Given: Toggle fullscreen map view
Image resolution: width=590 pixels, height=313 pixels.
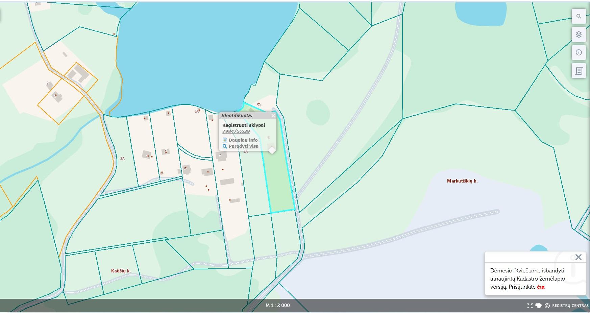Looking at the screenshot, I should pyautogui.click(x=530, y=306).
